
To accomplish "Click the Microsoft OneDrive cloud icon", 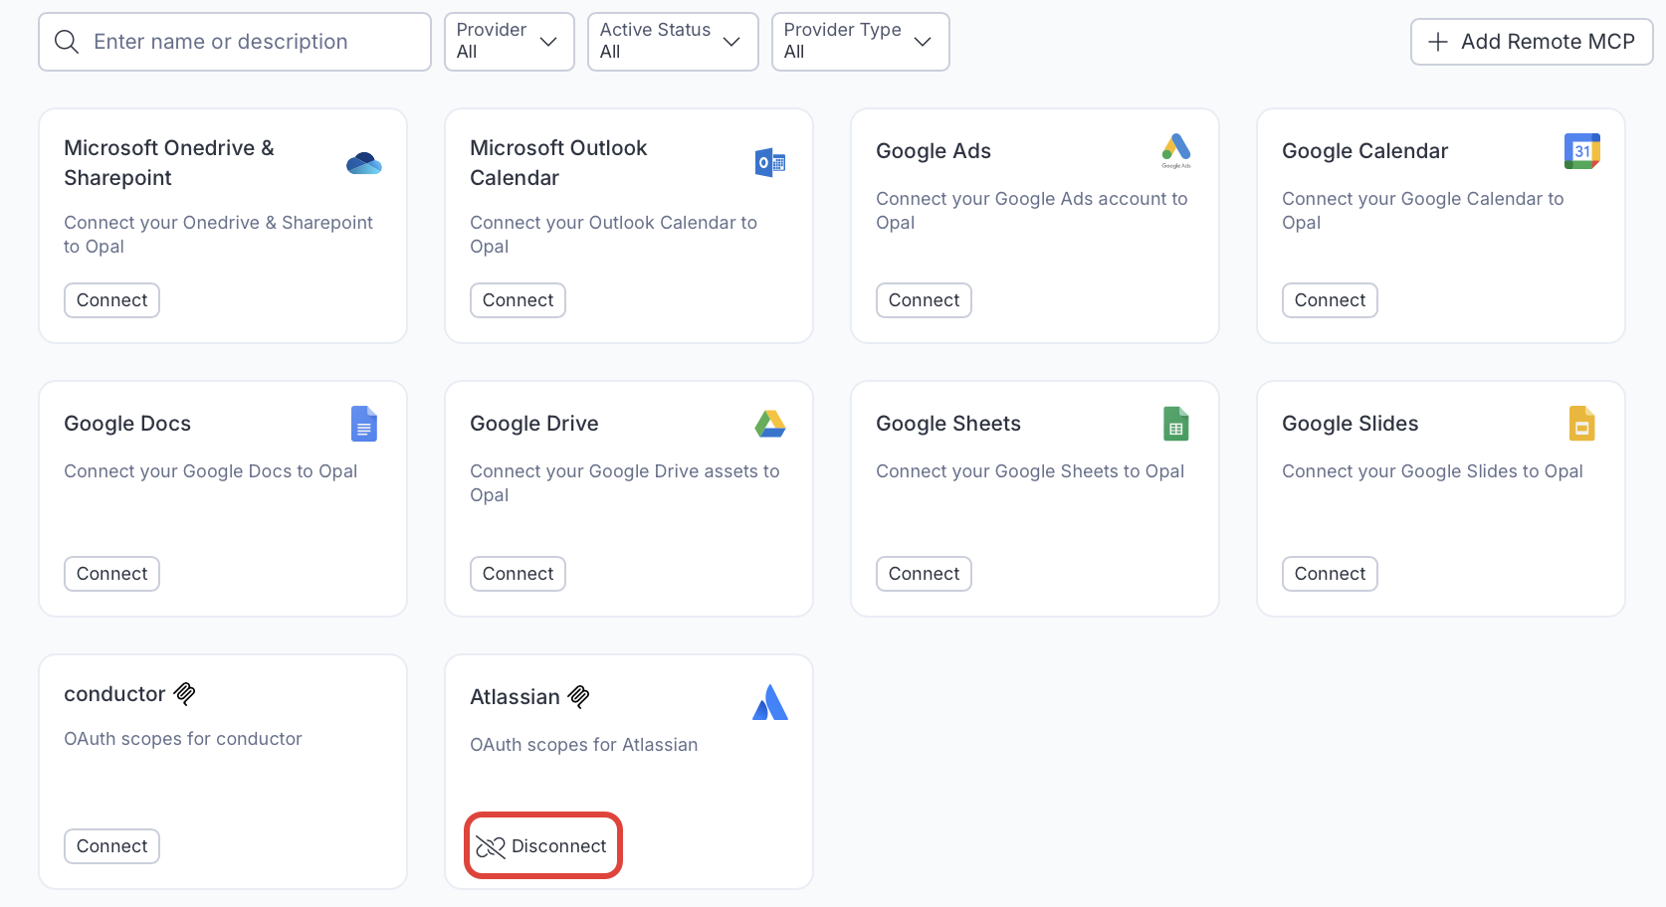I will coord(363,163).
